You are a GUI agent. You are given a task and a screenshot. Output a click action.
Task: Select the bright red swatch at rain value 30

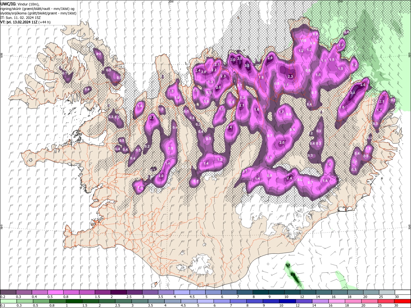(402, 301)
